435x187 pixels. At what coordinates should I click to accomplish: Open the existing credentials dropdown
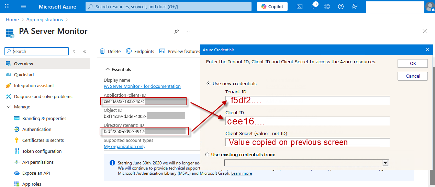tap(385, 163)
